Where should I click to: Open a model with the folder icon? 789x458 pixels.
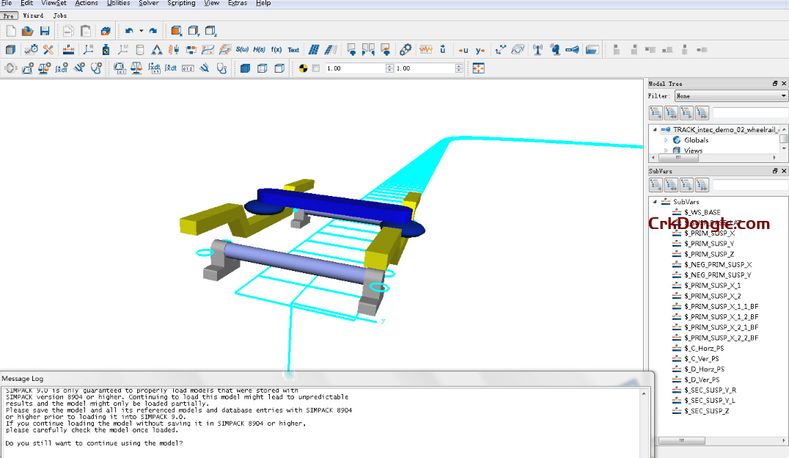point(28,31)
